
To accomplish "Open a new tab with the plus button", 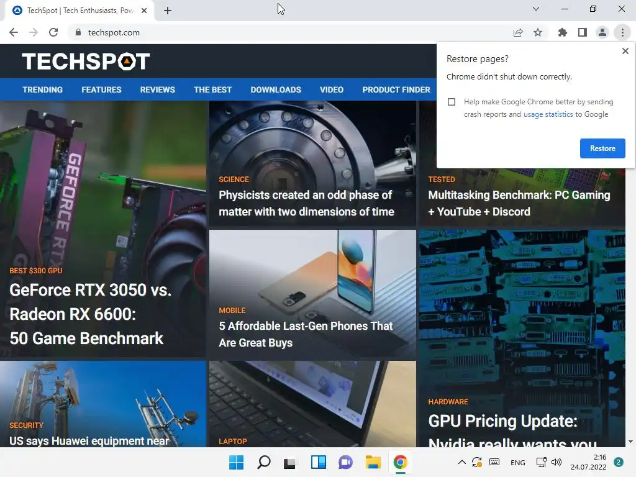I will tap(168, 11).
